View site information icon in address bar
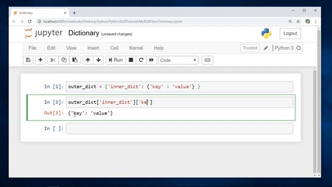This screenshot has width=332, height=187. pos(39,21)
